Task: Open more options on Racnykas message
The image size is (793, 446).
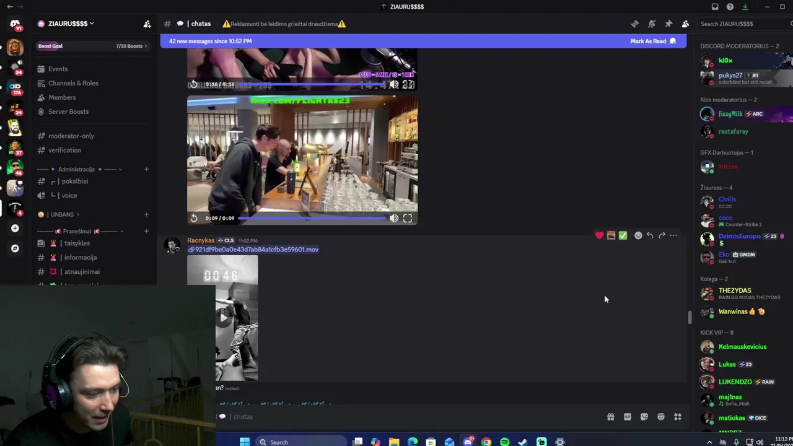Action: 673,235
